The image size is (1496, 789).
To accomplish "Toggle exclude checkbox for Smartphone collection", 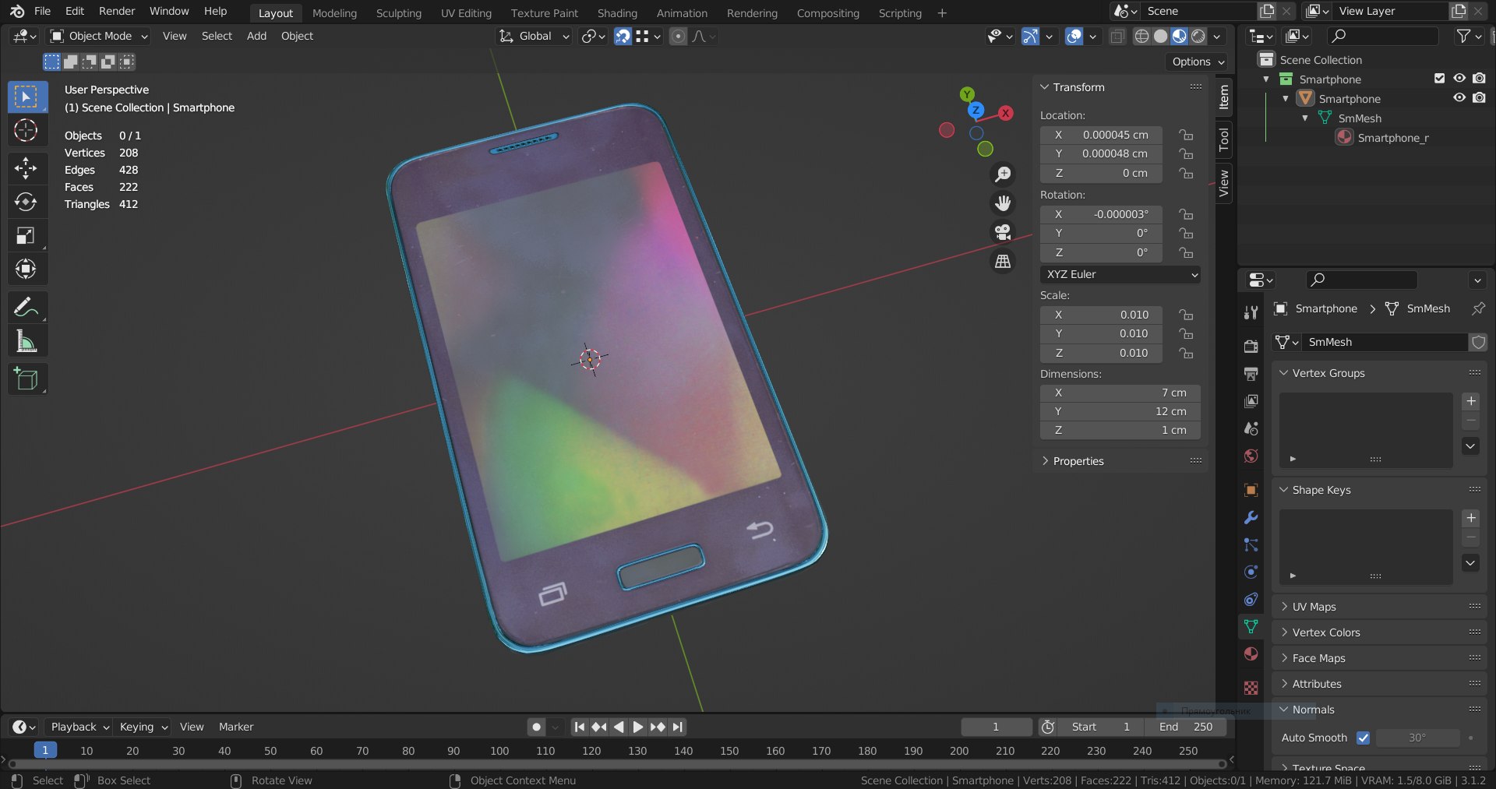I will click(x=1439, y=79).
